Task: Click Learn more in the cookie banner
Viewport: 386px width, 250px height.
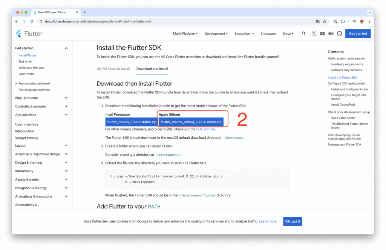Action: tap(267, 221)
